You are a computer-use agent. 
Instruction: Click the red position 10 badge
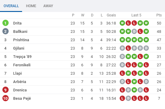pos(5,98)
